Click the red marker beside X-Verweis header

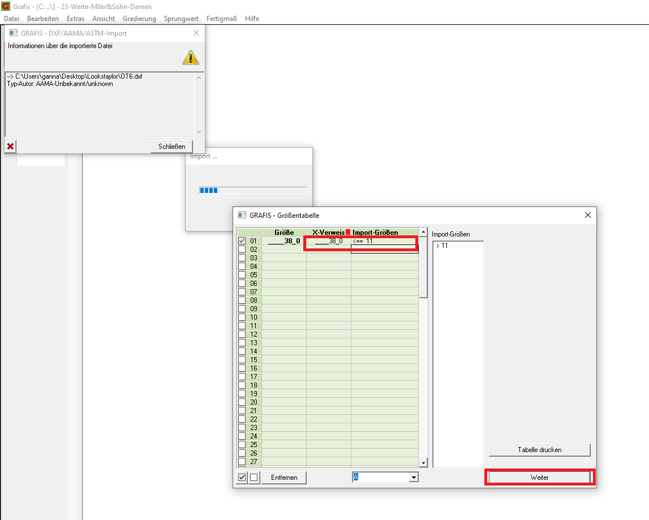348,232
